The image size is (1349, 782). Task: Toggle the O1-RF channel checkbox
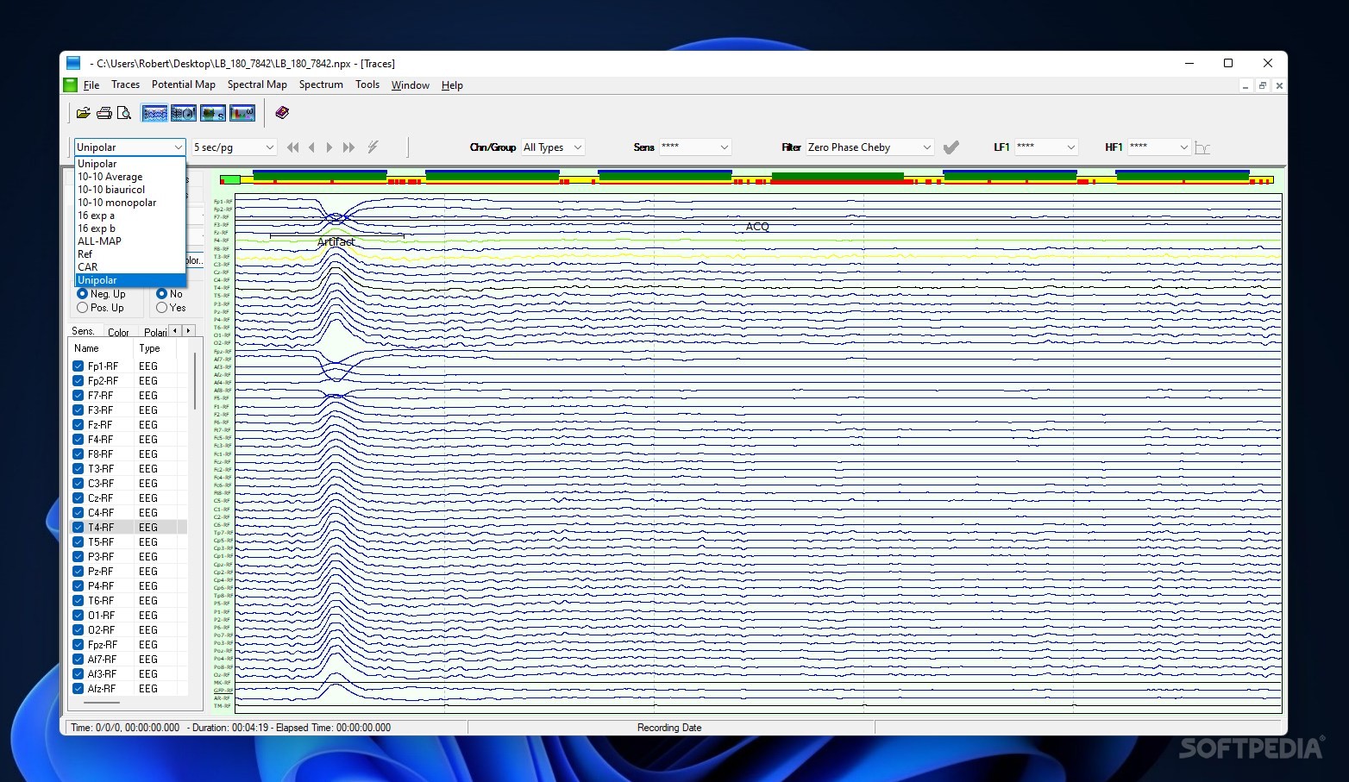coord(78,616)
